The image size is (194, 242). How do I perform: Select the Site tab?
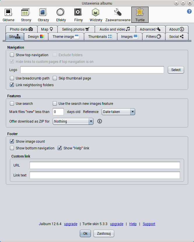[x=15, y=37]
